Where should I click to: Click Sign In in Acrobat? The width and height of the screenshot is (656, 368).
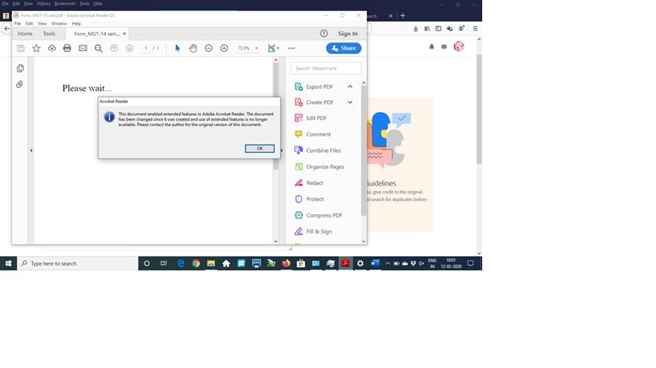click(348, 34)
